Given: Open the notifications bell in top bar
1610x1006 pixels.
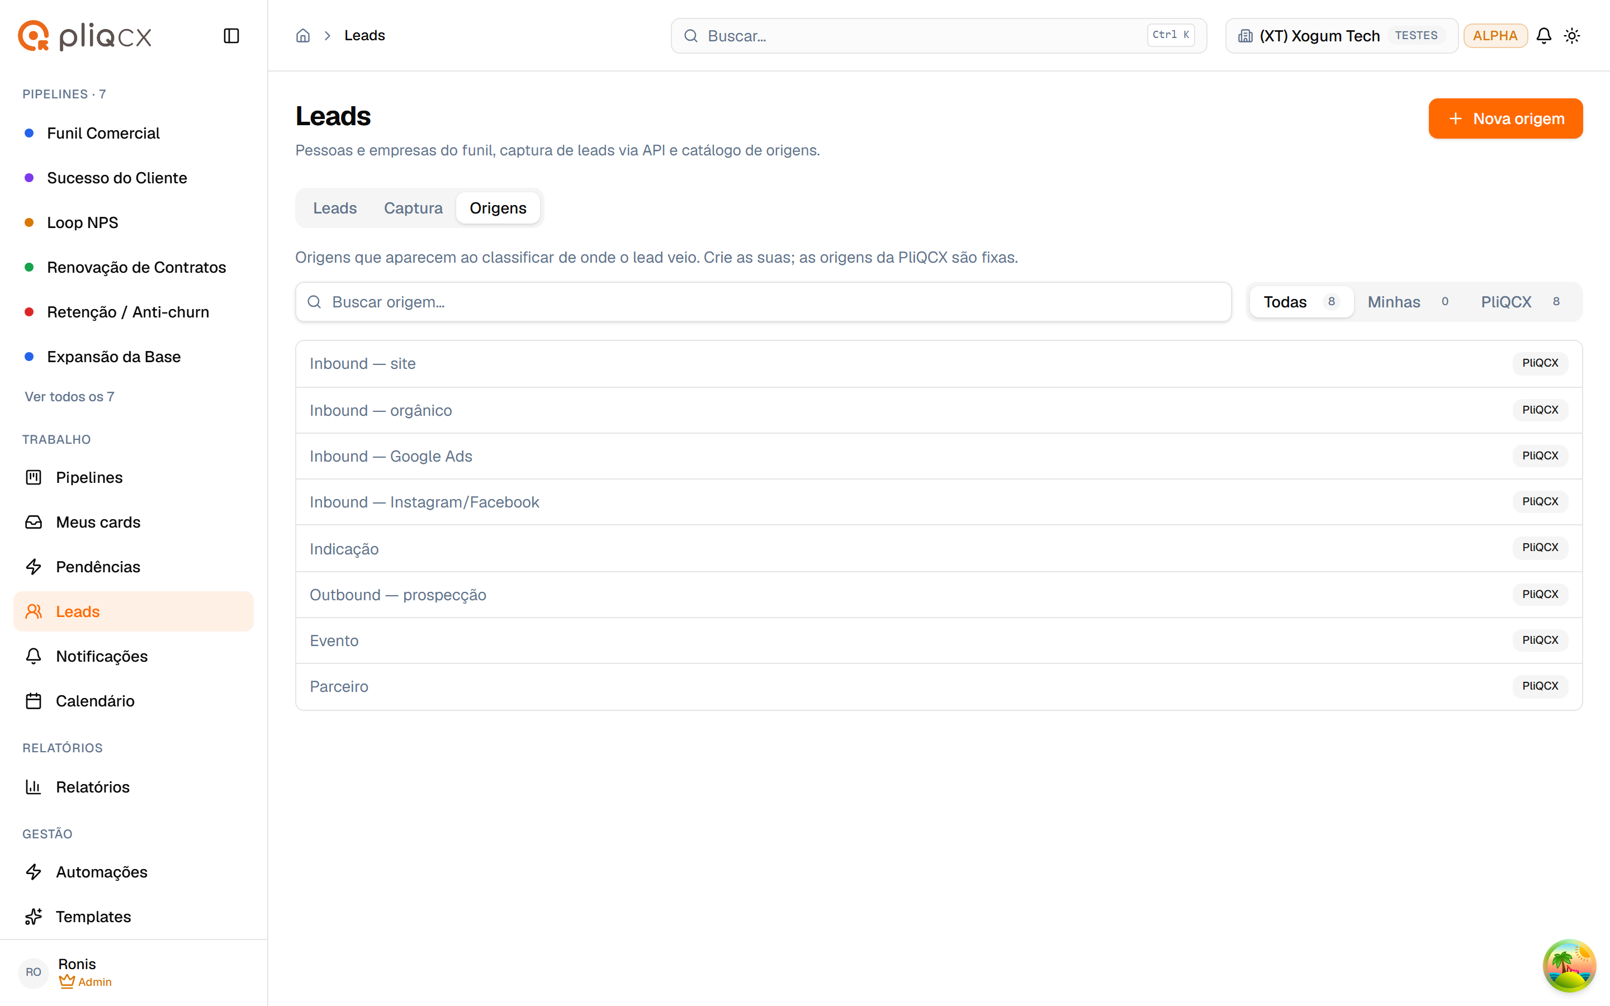Looking at the screenshot, I should click(x=1543, y=36).
